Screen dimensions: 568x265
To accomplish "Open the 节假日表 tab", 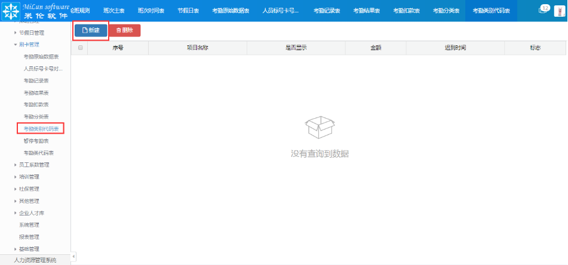I will [x=188, y=11].
